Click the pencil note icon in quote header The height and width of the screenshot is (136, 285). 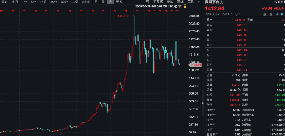click(x=277, y=14)
